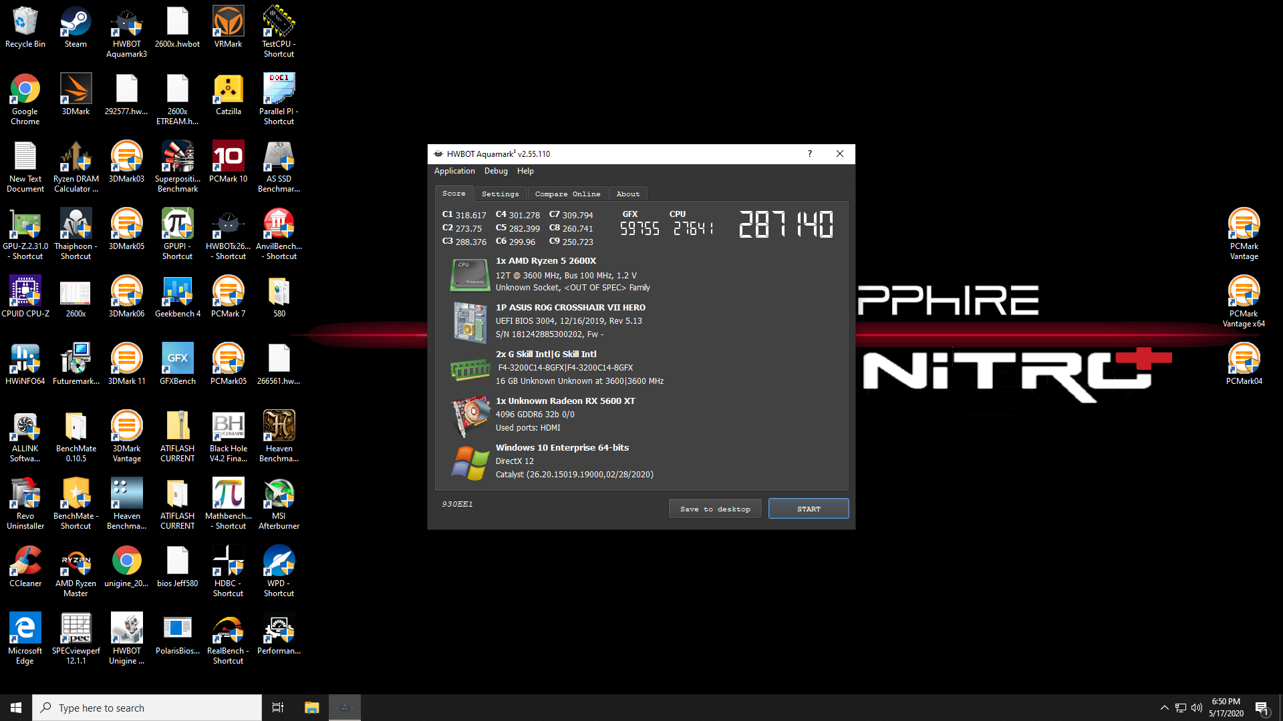Select the AMD Ryzen Master icon
This screenshot has height=721, width=1283.
76,571
